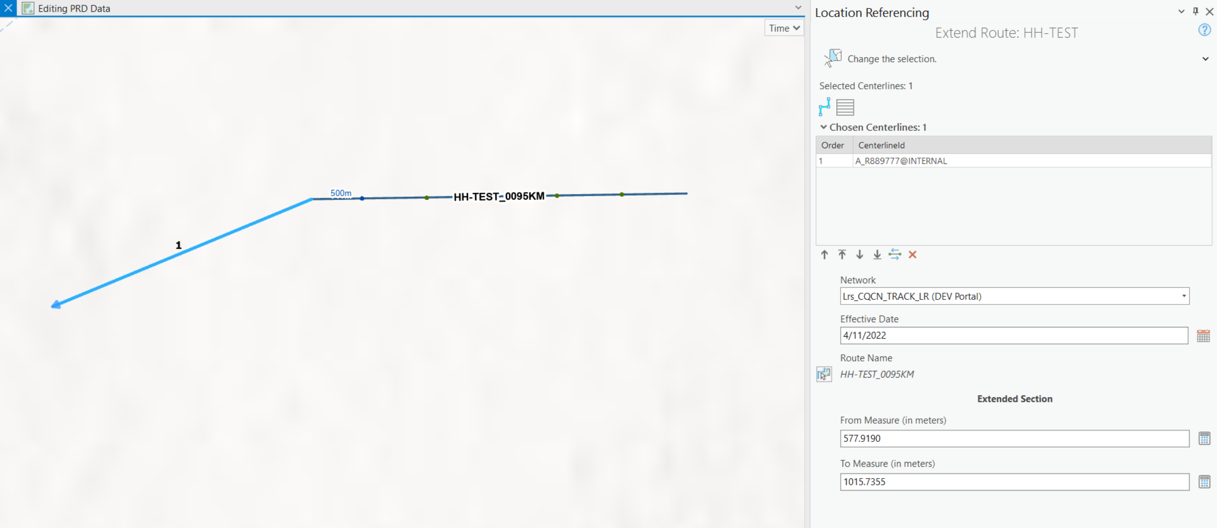This screenshot has height=528, width=1217.
Task: Select the Editing PRD Data map tab
Action: 74,9
